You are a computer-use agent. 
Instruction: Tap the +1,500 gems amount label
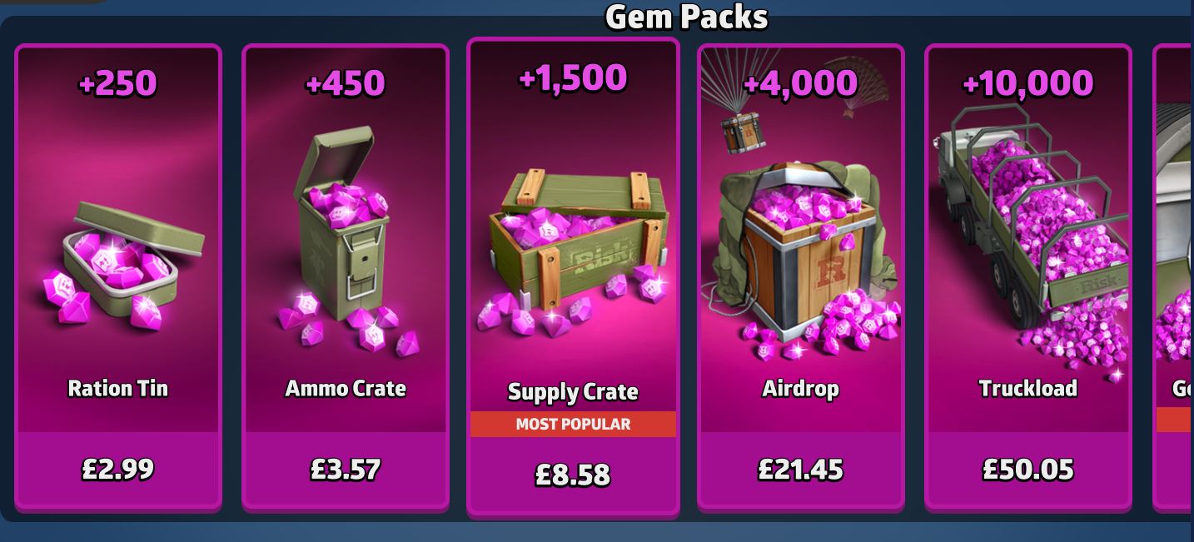pyautogui.click(x=573, y=78)
